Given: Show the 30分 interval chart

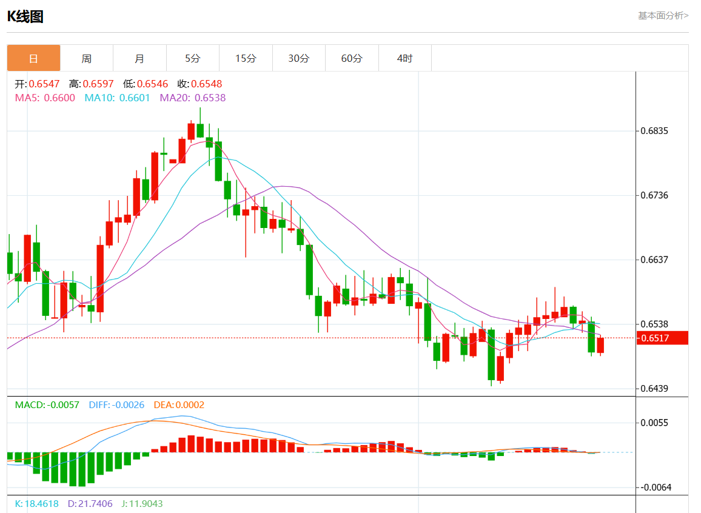Looking at the screenshot, I should tap(298, 58).
